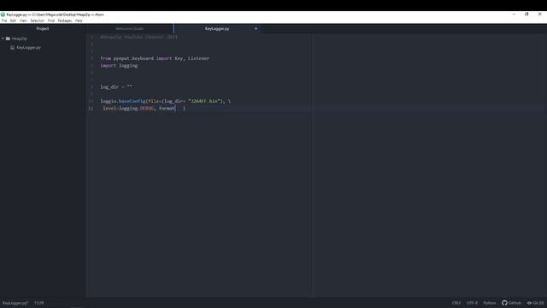Open the View menu
The height and width of the screenshot is (308, 547).
coord(23,21)
